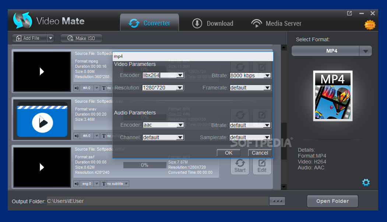
Task: Play the wav file preview thumbnail
Action: (42, 120)
